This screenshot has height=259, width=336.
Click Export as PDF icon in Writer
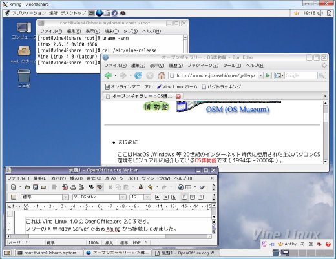point(65,187)
